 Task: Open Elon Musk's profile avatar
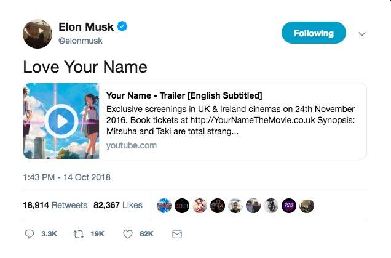38,33
